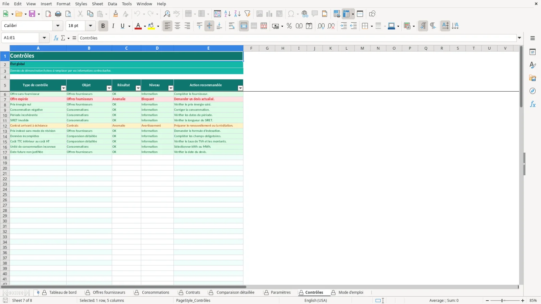
Task: Open the sidebar Navigator compass icon
Action: (x=533, y=91)
